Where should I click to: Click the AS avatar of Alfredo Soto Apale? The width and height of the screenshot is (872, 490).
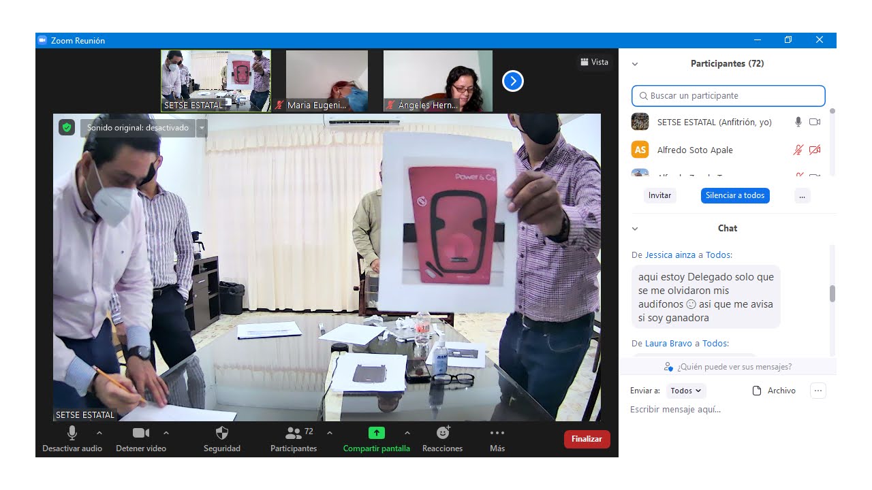click(640, 150)
